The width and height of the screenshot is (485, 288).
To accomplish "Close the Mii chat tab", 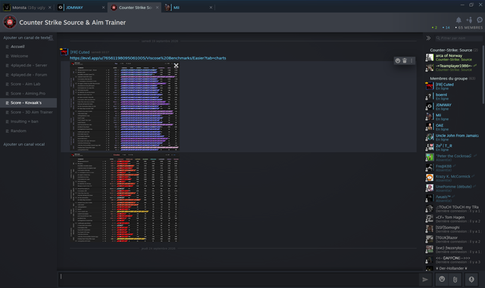I will [211, 8].
